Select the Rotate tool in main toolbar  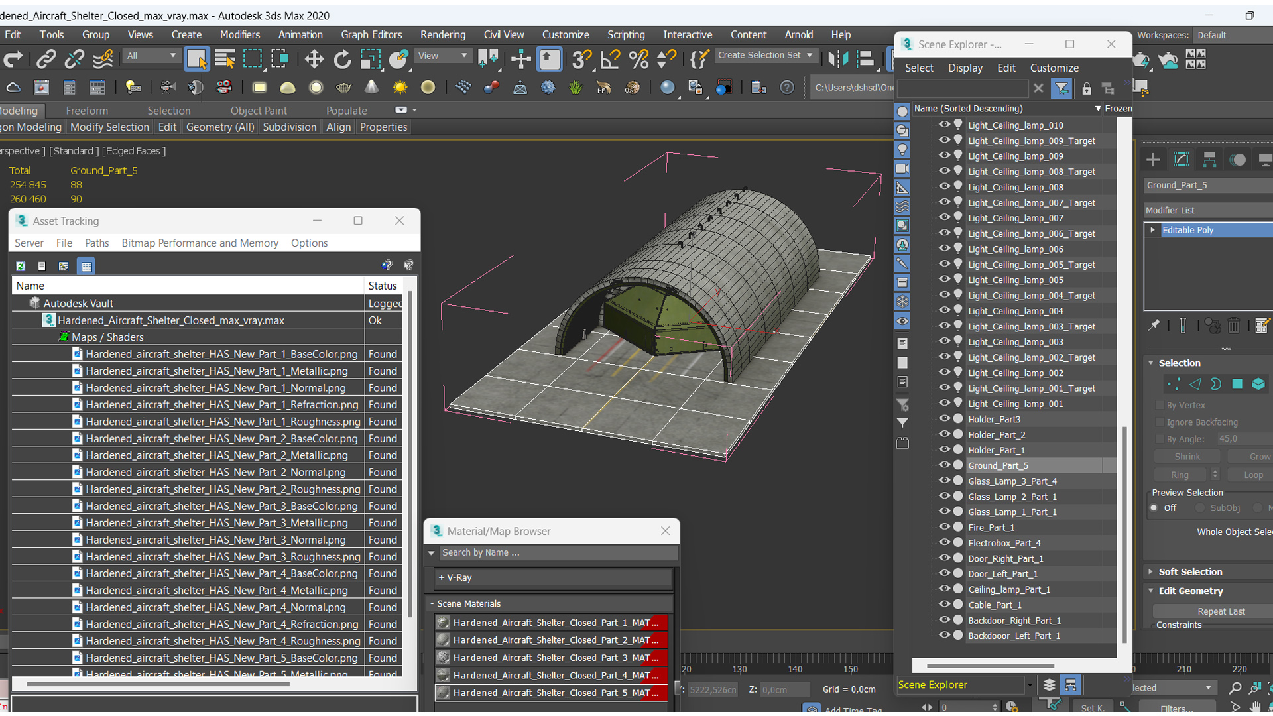(342, 60)
